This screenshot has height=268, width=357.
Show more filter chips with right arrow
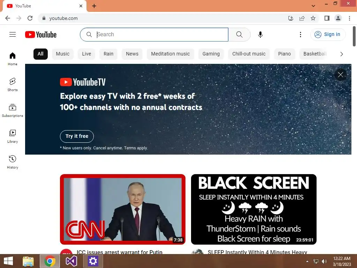[x=342, y=54]
